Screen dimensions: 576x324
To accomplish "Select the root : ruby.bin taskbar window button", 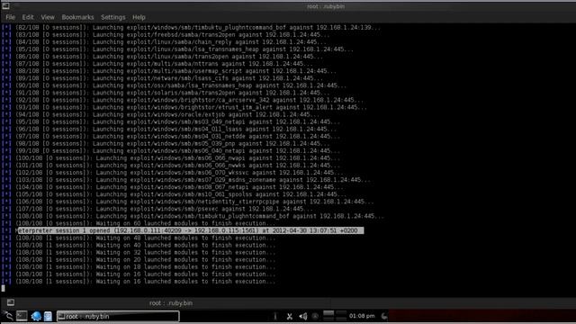I will [x=118, y=316].
